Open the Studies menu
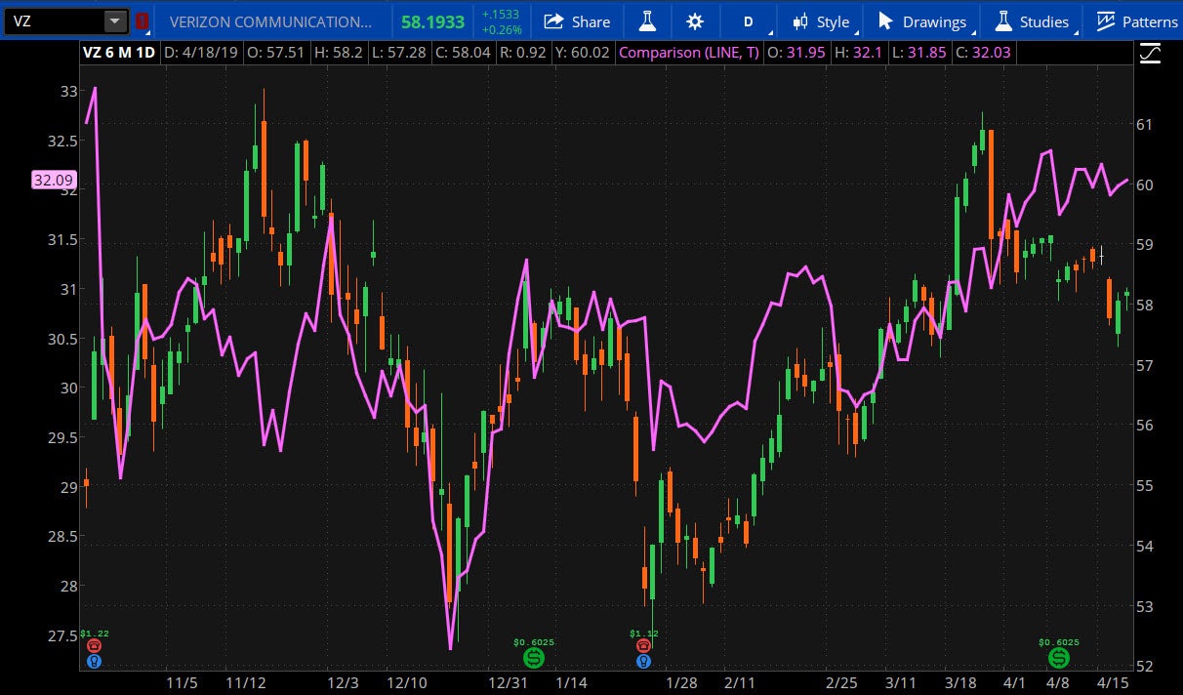The image size is (1183, 695). pos(1033,21)
